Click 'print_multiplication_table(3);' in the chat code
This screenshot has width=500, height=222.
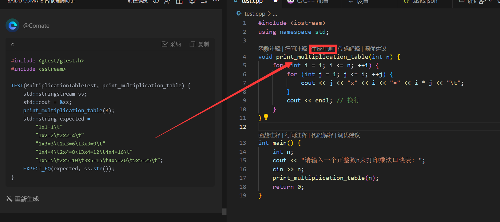pos(69,110)
